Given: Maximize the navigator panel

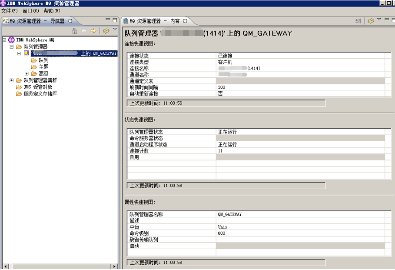Looking at the screenshot, I should [x=115, y=20].
